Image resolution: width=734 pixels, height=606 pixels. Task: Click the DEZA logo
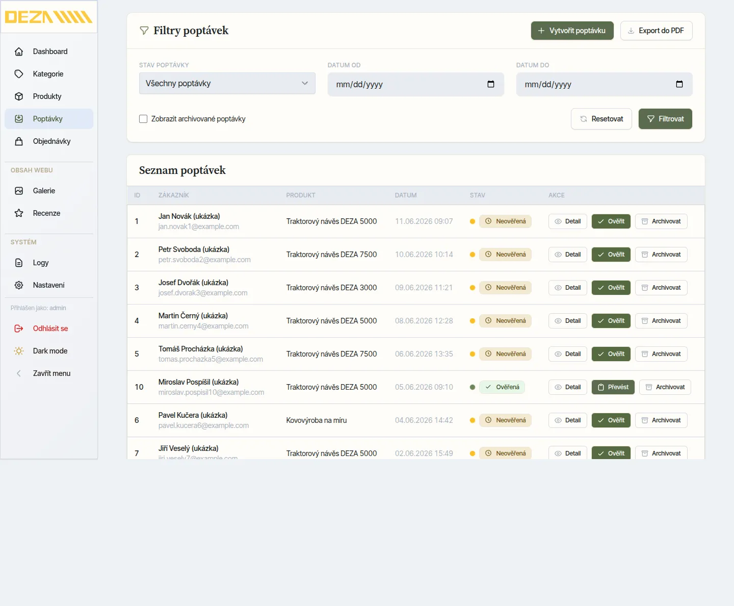[48, 17]
